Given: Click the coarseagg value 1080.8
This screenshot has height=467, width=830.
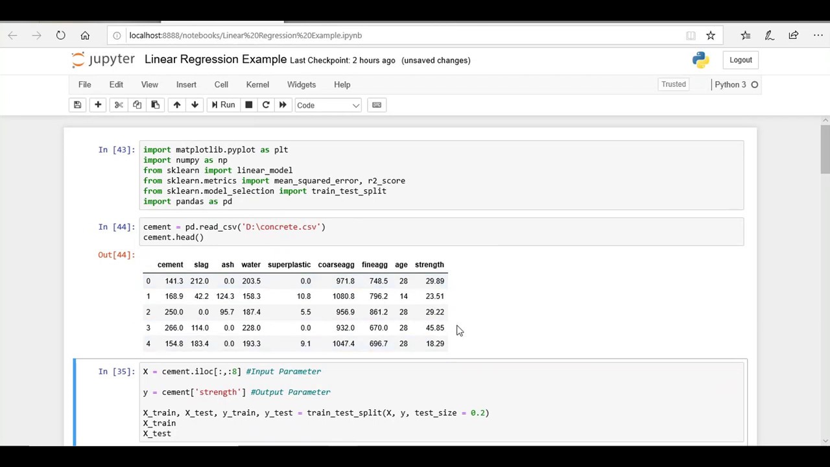Looking at the screenshot, I should (x=343, y=296).
